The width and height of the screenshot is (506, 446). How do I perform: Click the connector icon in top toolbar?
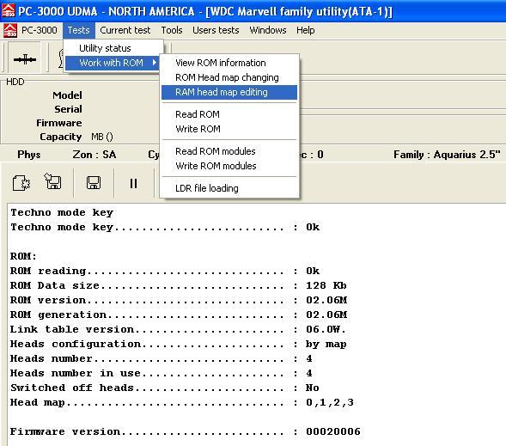click(x=25, y=59)
